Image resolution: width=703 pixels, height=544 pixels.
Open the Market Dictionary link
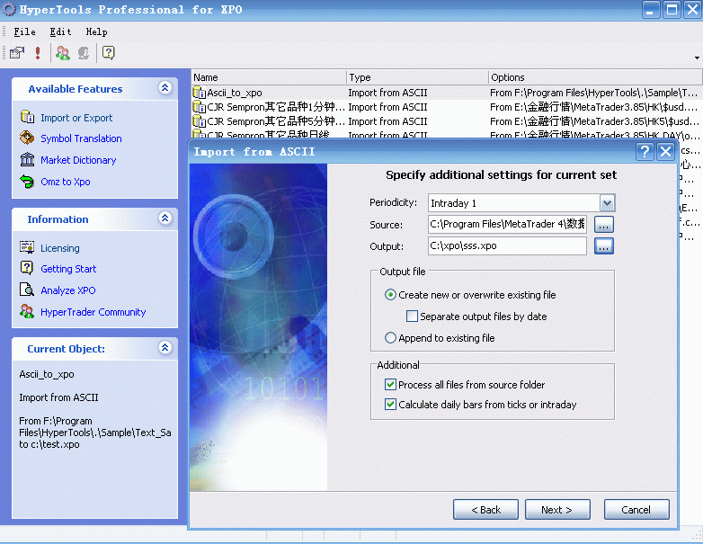click(78, 160)
